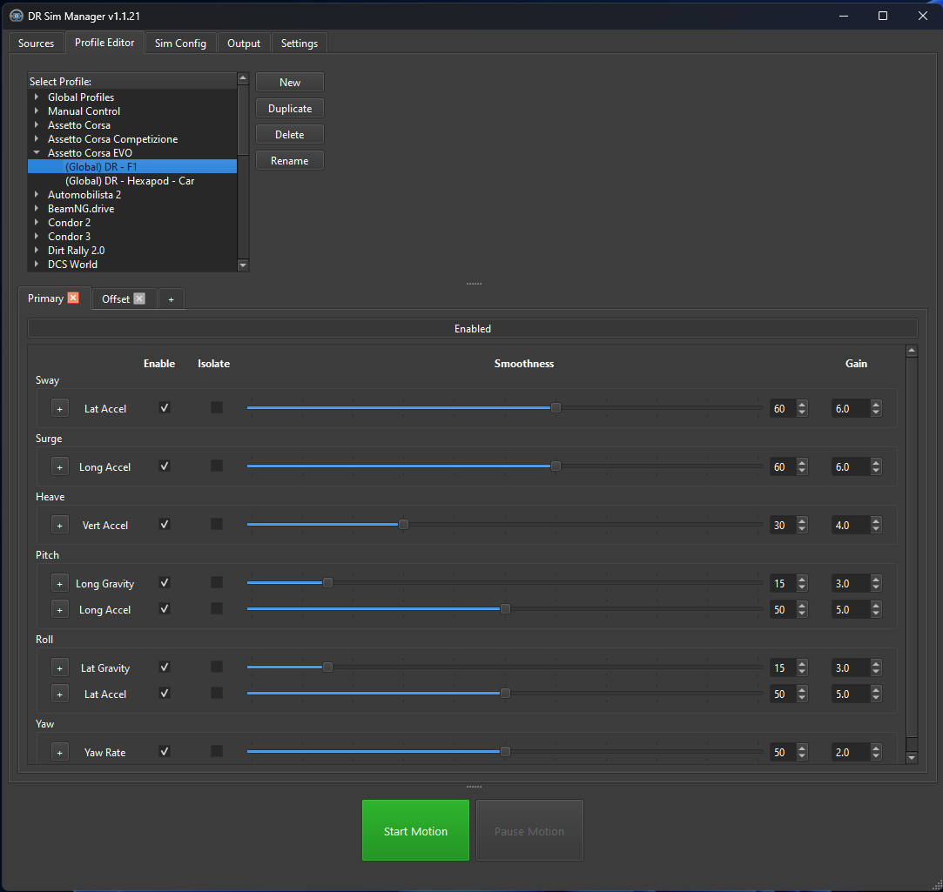The width and height of the screenshot is (943, 892).
Task: Open the Sim Config tab
Action: click(x=180, y=44)
